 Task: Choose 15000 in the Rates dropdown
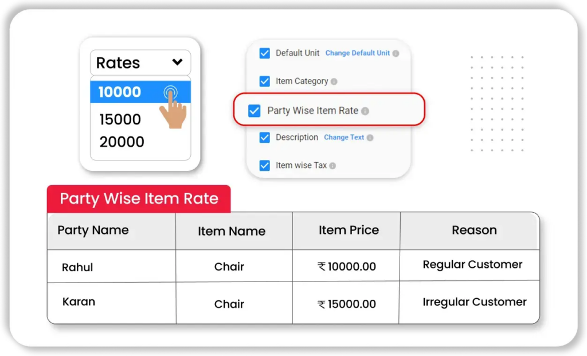tap(120, 119)
